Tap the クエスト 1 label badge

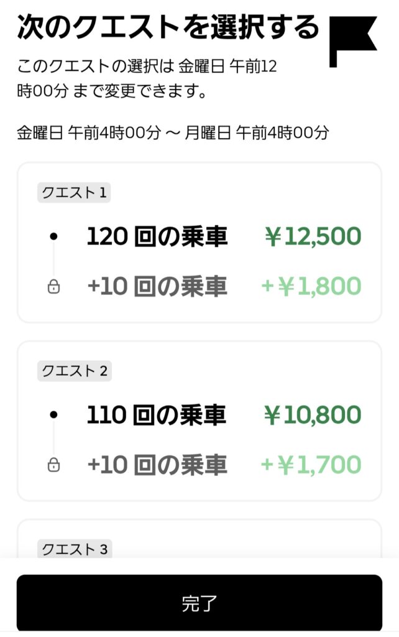coord(74,193)
